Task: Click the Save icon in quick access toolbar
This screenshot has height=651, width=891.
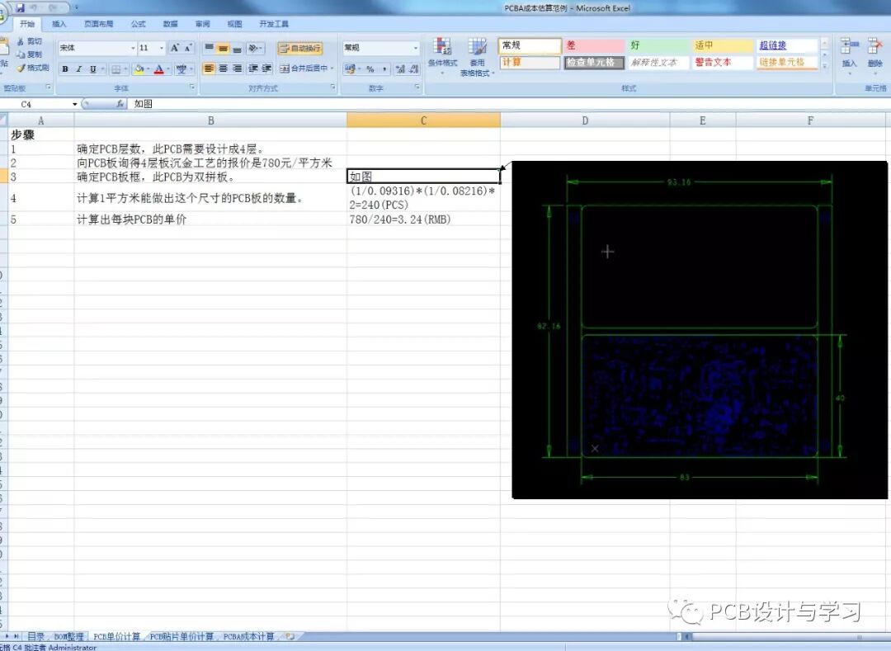Action: (20, 7)
